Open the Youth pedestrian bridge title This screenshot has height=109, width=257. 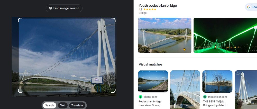(x=158, y=6)
